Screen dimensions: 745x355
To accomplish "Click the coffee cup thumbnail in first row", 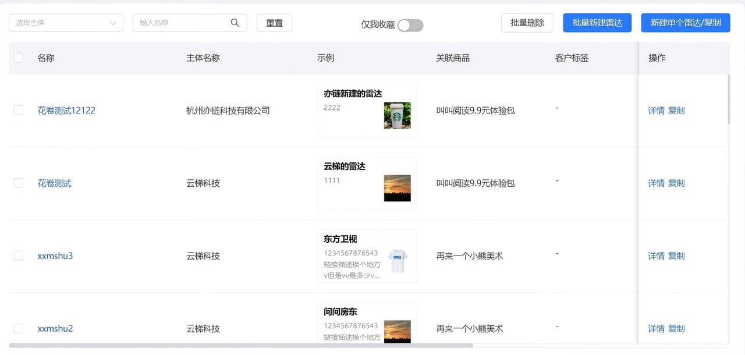I will click(397, 115).
